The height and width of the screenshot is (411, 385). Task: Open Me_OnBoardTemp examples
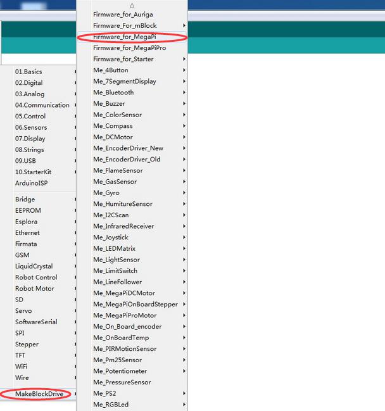132,338
